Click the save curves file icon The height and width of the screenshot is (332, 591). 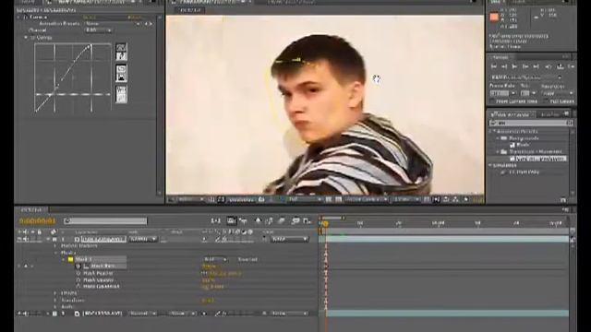(x=121, y=77)
